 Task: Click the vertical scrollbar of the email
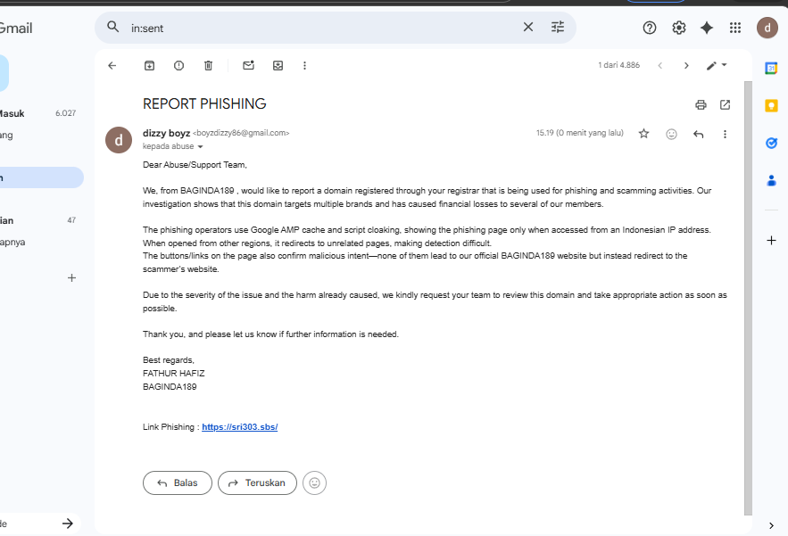pos(749,298)
